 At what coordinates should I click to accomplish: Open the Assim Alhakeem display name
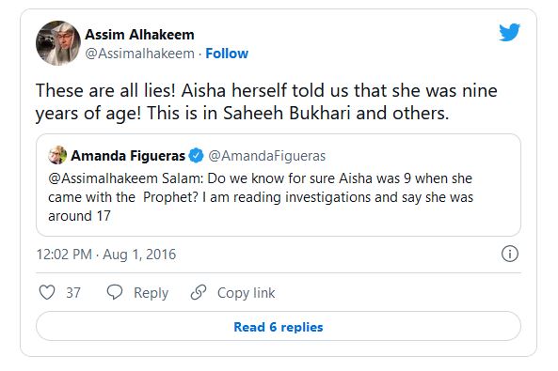[139, 35]
